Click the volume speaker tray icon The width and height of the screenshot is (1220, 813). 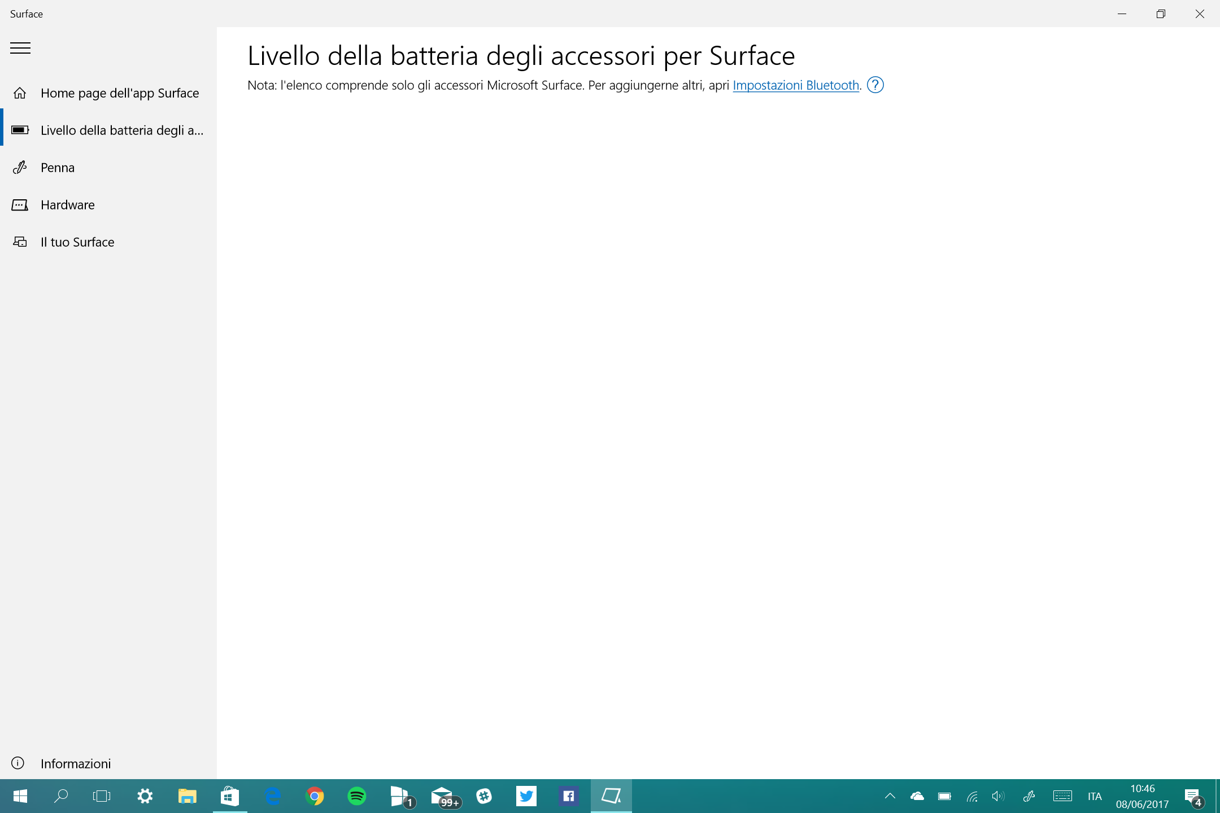pyautogui.click(x=999, y=796)
